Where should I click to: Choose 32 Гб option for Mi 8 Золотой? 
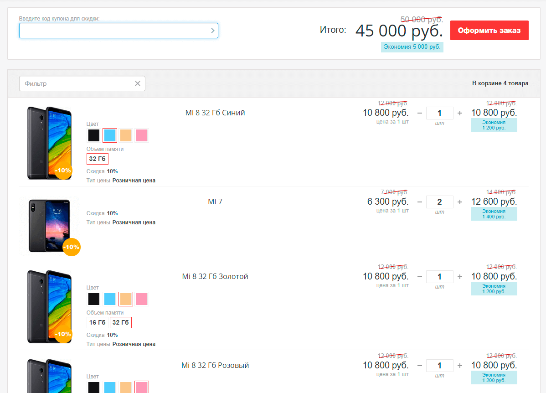121,323
